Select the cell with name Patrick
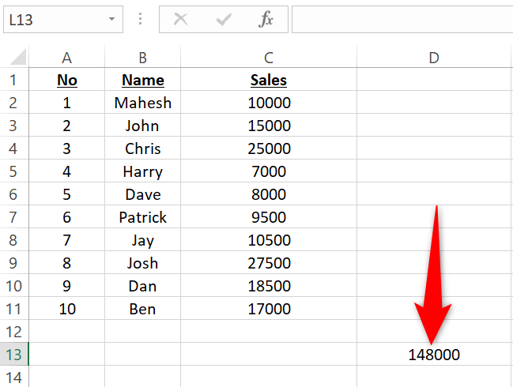 pyautogui.click(x=142, y=217)
